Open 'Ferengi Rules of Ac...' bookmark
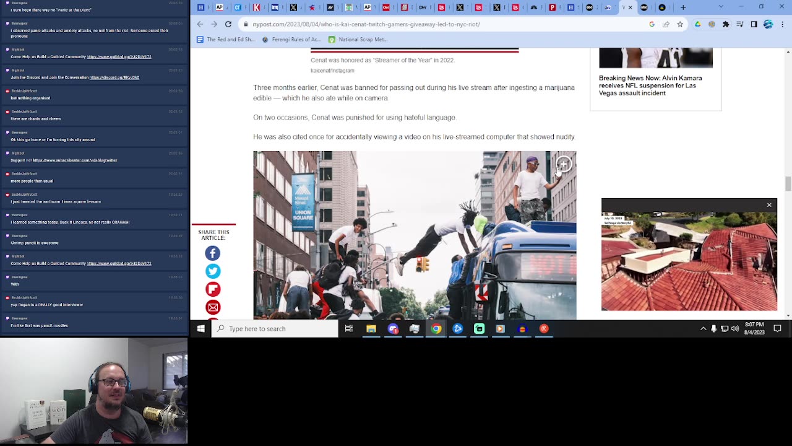 pyautogui.click(x=291, y=39)
